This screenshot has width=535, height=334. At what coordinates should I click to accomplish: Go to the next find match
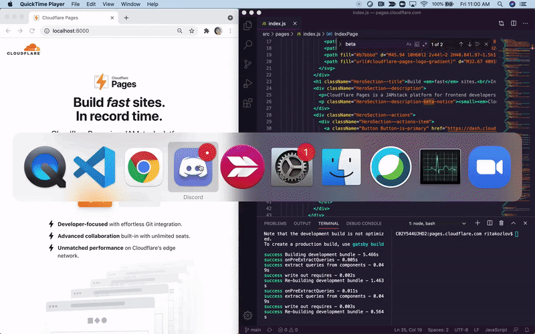tap(469, 44)
